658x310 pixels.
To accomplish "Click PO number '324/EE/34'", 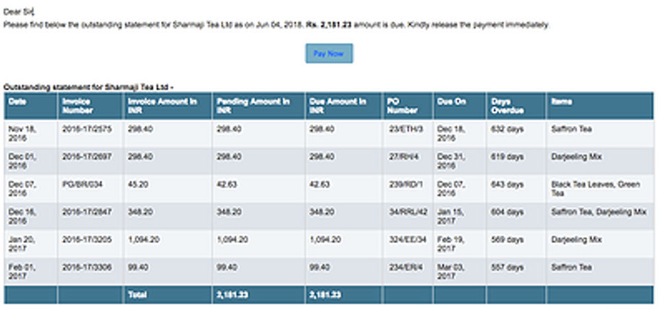I will pos(407,240).
